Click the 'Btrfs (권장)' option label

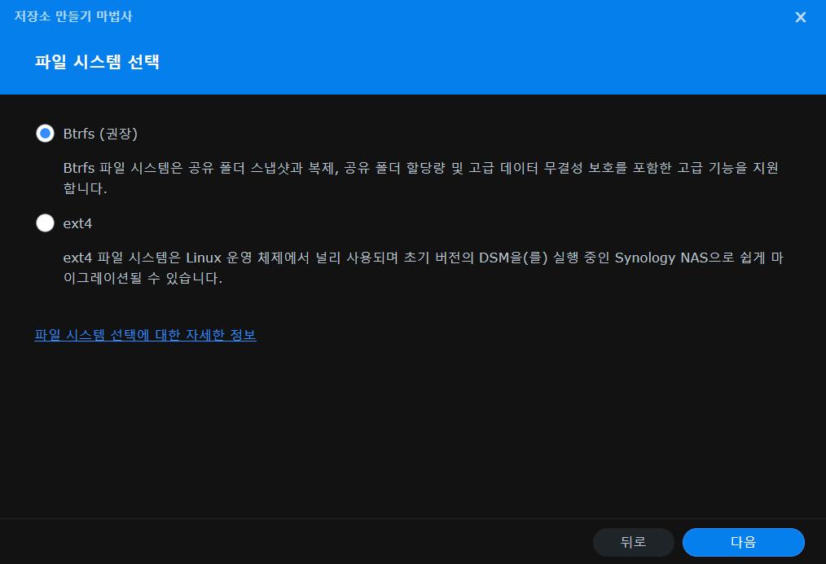(x=100, y=134)
